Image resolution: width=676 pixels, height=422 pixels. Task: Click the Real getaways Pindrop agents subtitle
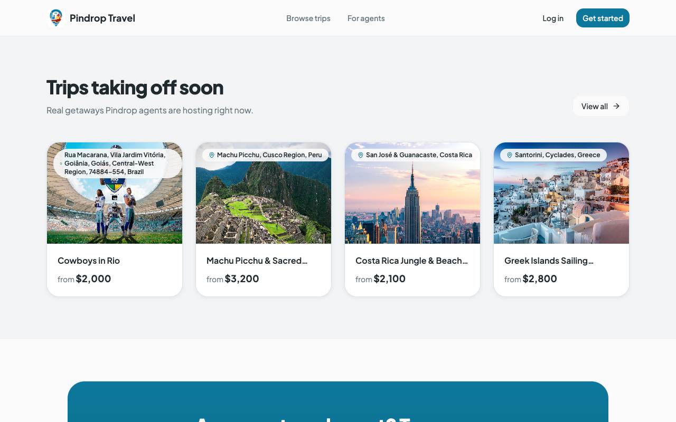coord(150,110)
